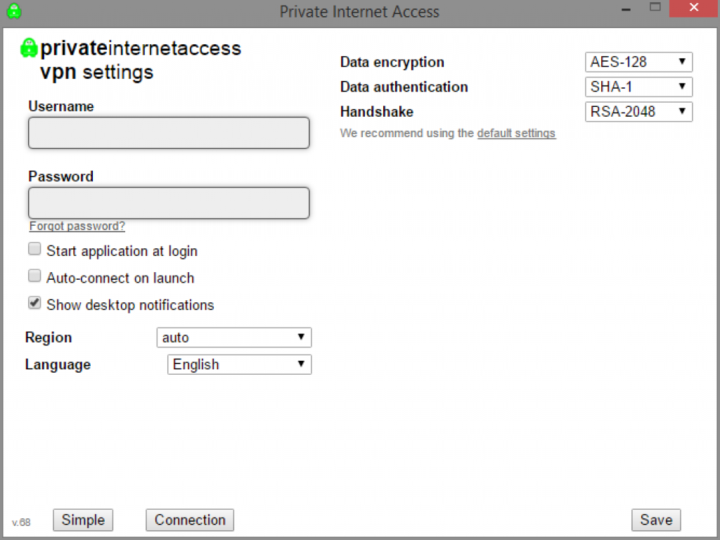Maximize the Private Internet Access window
This screenshot has width=720, height=540.
tap(655, 8)
